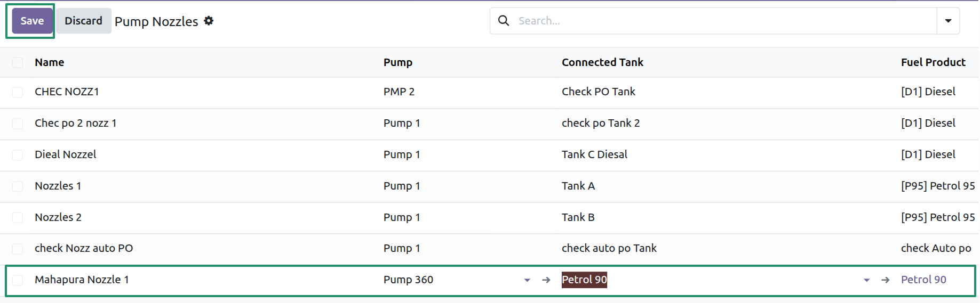Click [P95] Petrol 95 in Nozzles 1 row
Viewport: 980px width, 303px height.
point(938,186)
